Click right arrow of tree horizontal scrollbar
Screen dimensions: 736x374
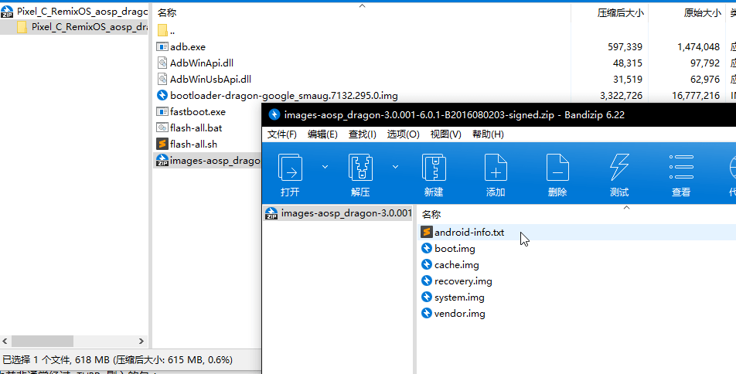141,341
